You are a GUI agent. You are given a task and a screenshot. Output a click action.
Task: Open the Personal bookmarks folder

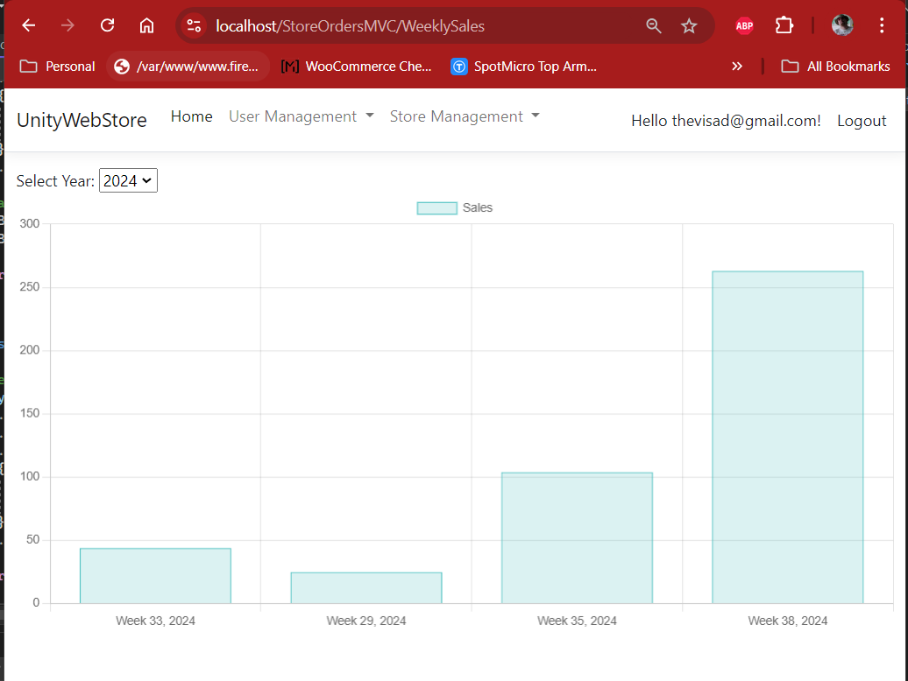[58, 67]
